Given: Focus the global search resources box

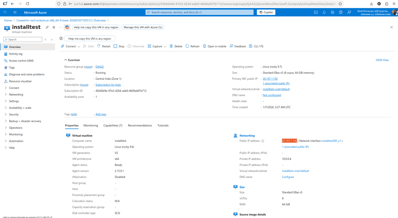Looking at the screenshot, I should [x=199, y=12].
